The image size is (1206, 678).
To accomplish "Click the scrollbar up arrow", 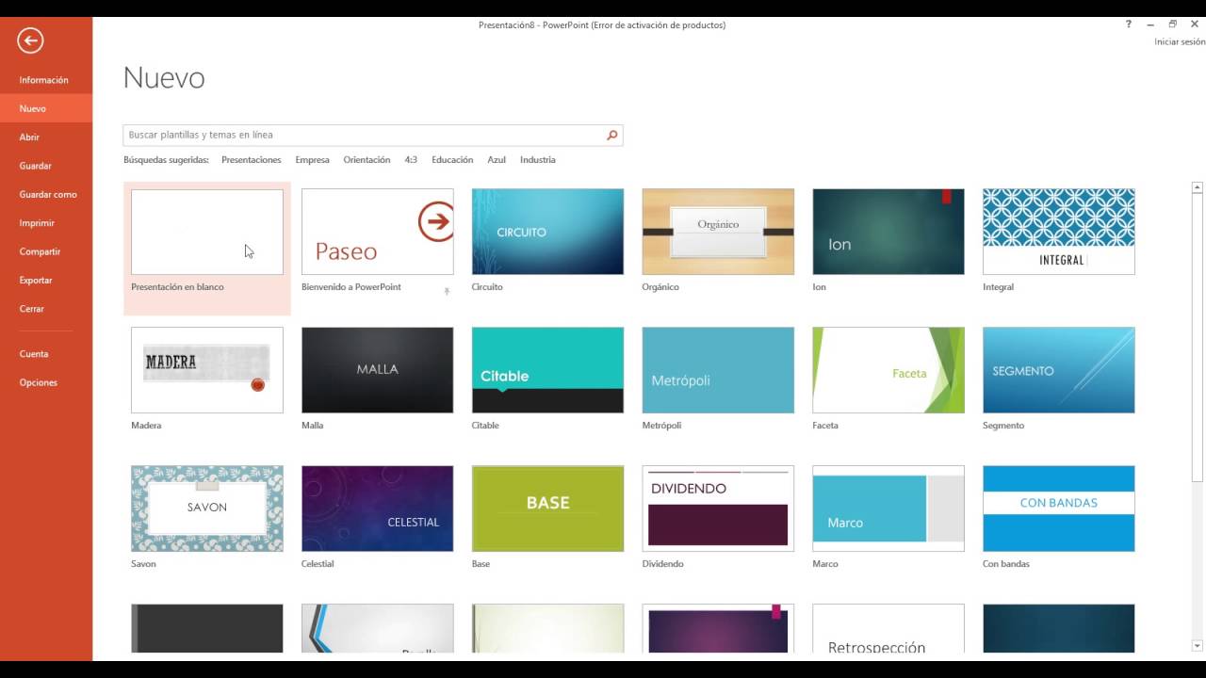I will (1198, 187).
